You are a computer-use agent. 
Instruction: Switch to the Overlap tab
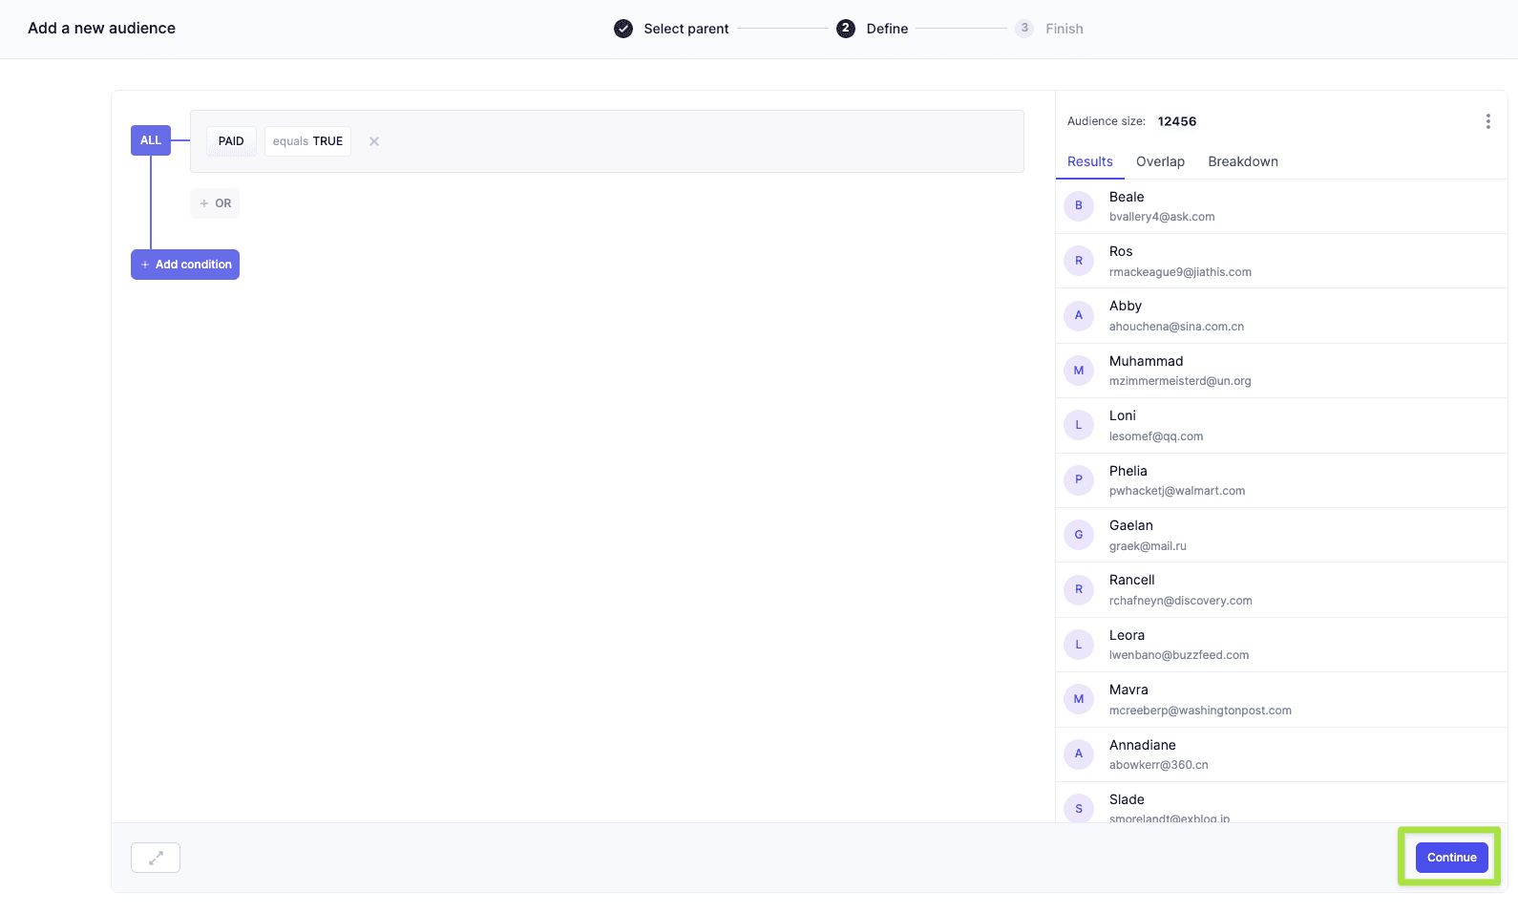point(1160,161)
